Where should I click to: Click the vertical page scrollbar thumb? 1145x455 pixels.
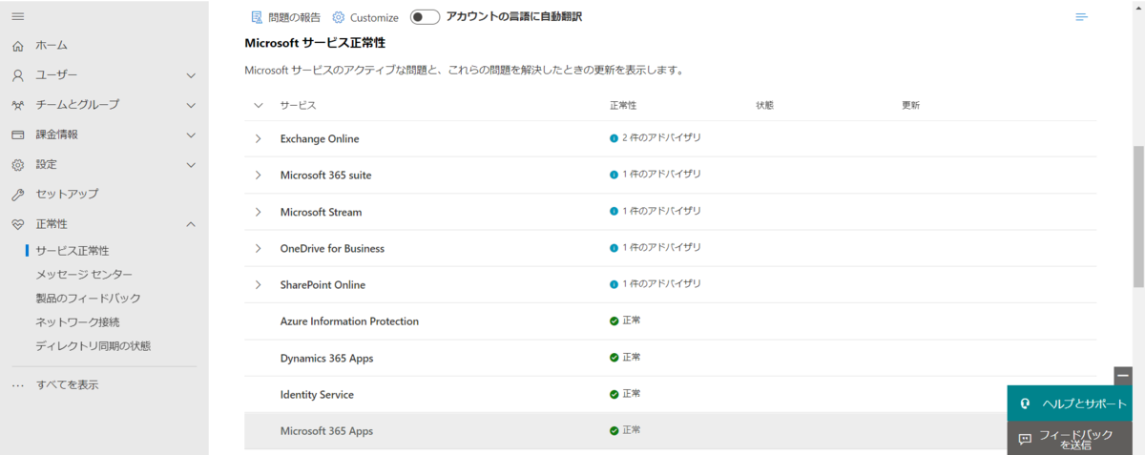pos(1138,217)
